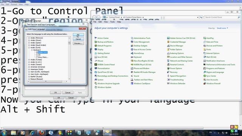Open NVIDIA Control Panel item

click(105, 65)
